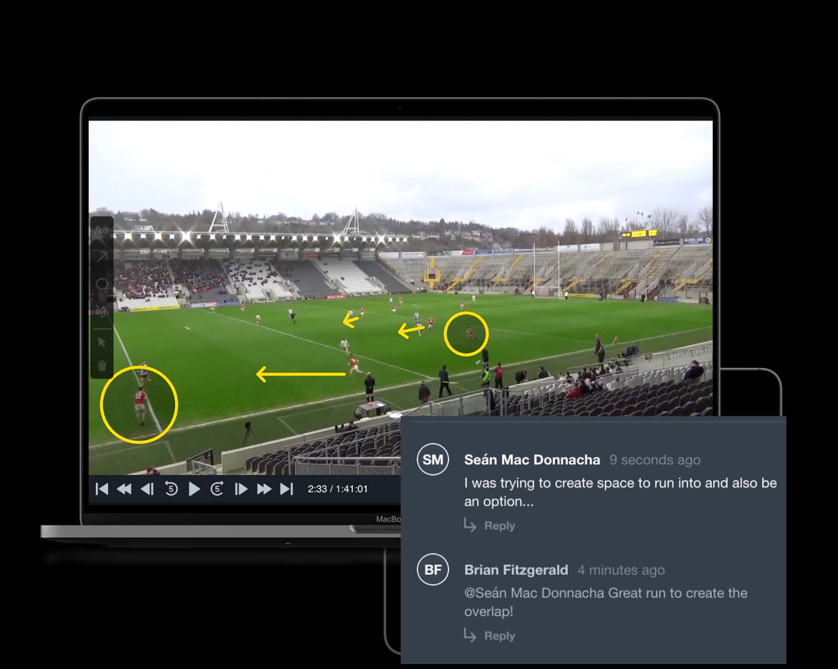Reply to Brian Fitzgerald's comment
Screen dimensions: 838x669
(490, 636)
